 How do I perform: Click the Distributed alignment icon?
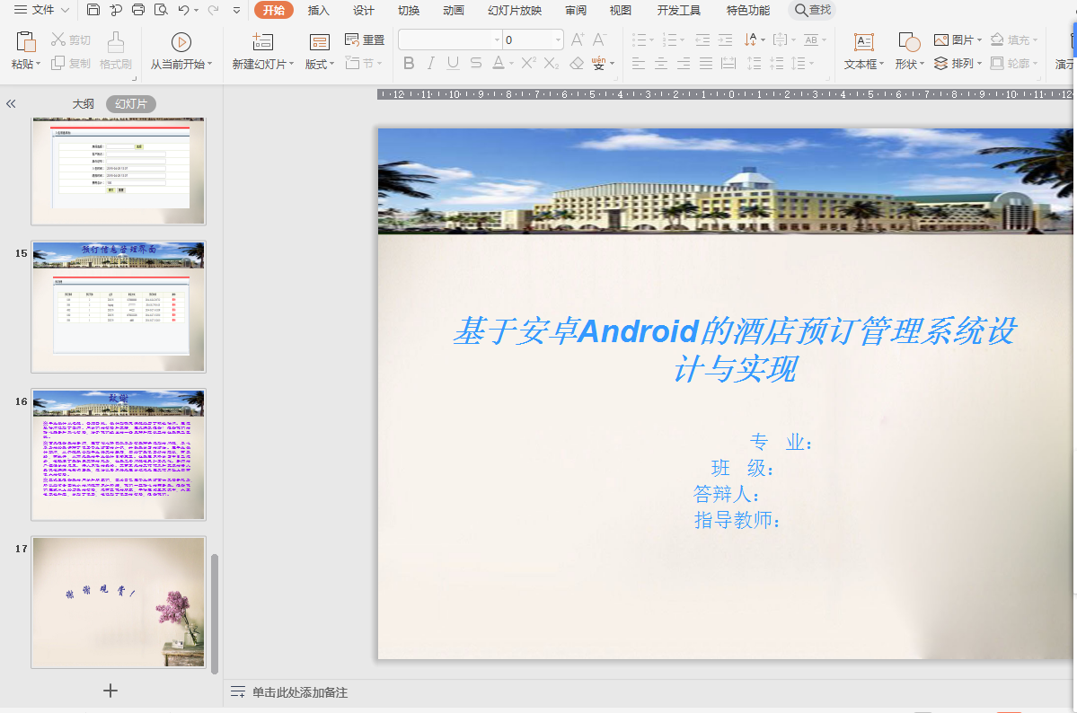(728, 64)
